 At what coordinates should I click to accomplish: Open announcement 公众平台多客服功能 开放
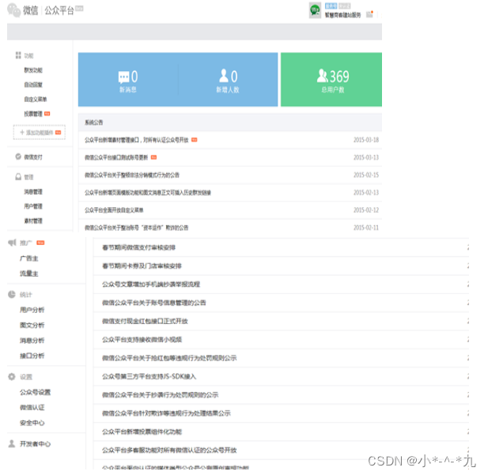click(169, 450)
